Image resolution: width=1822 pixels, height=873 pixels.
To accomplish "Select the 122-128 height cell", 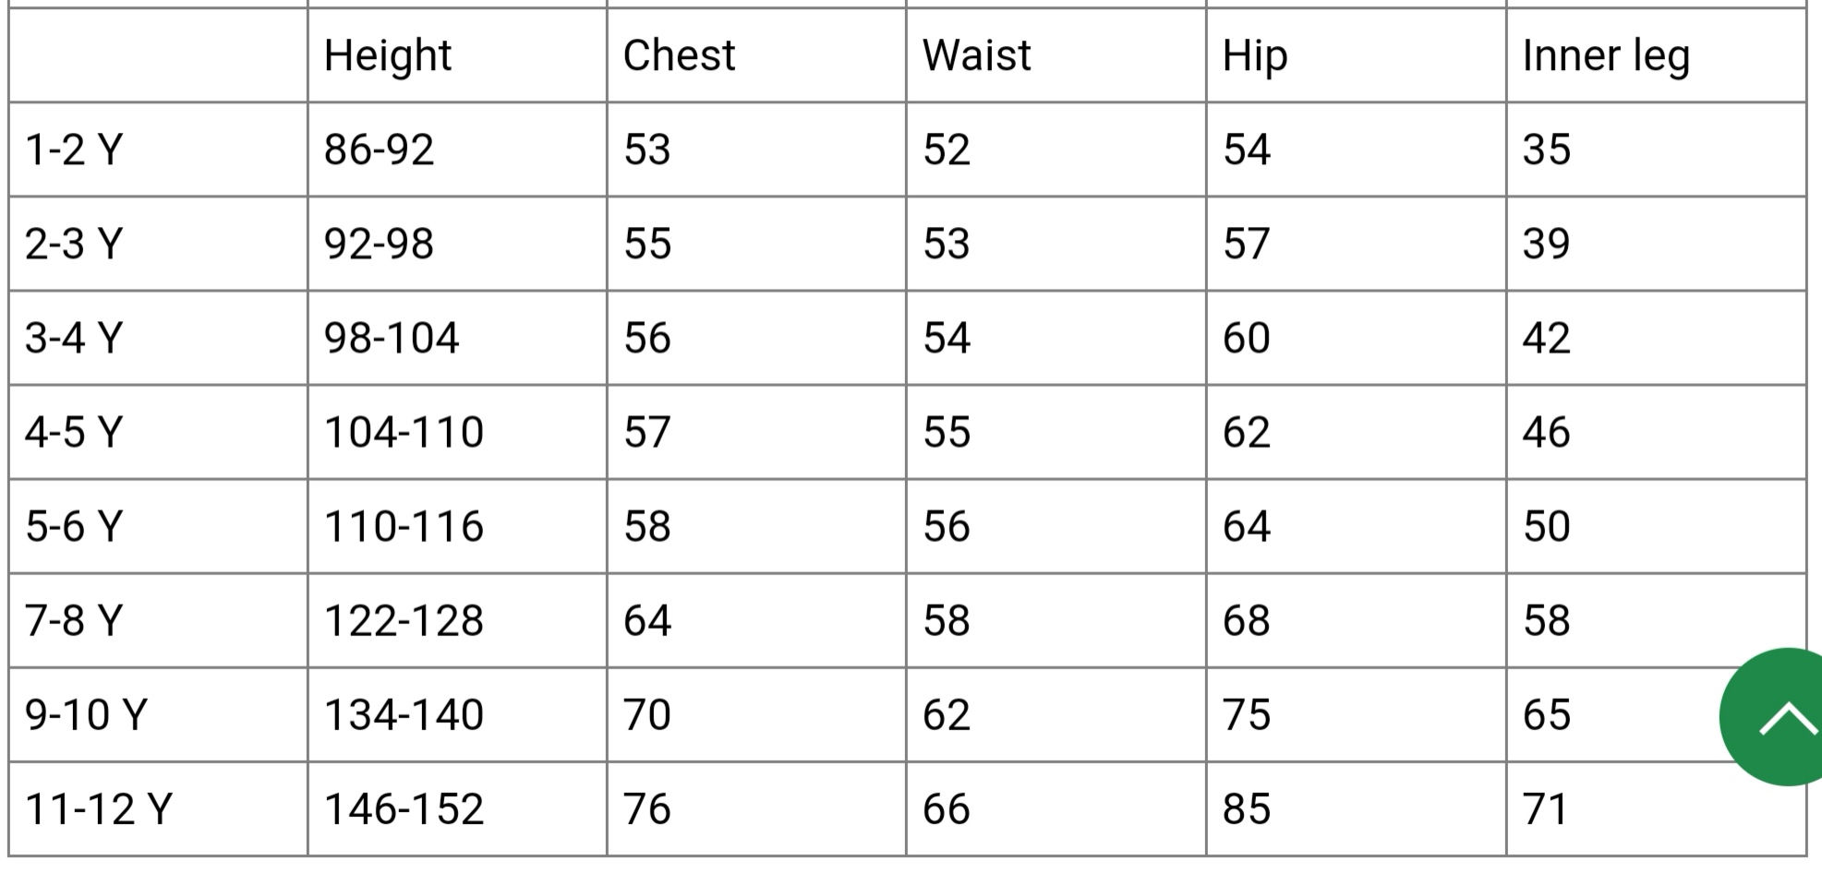I will coord(404,620).
